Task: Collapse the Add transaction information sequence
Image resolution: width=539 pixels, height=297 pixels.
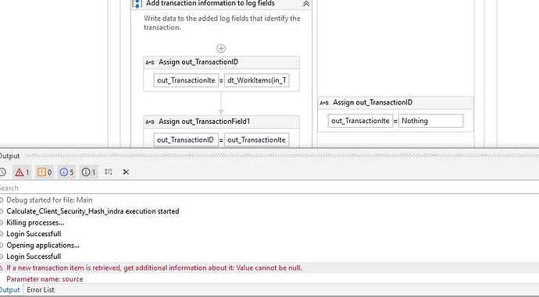Action: [x=306, y=4]
